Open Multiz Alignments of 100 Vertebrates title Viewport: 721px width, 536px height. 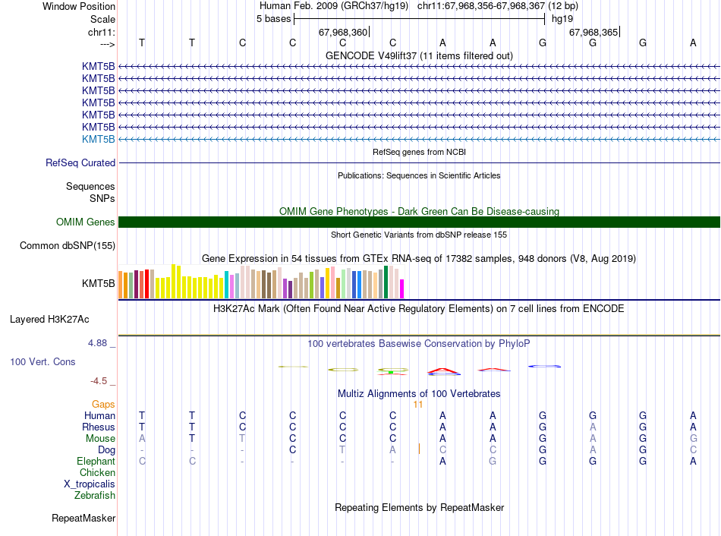pyautogui.click(x=419, y=394)
